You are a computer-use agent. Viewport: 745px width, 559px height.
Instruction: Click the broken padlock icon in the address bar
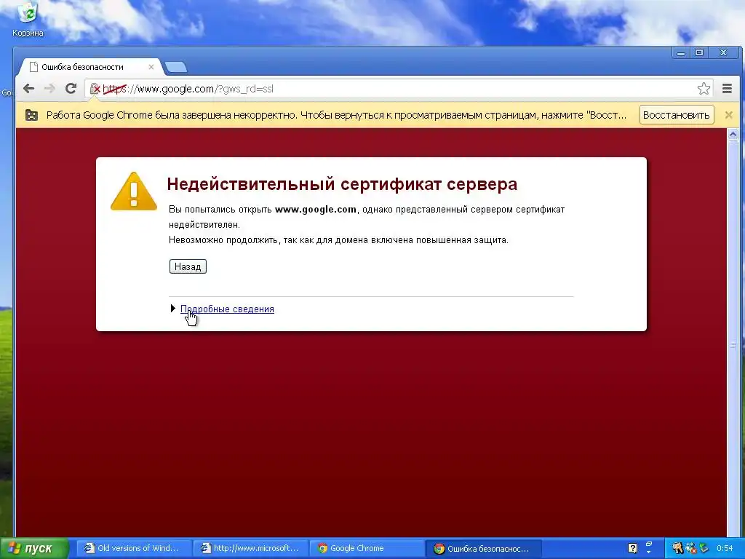click(95, 89)
